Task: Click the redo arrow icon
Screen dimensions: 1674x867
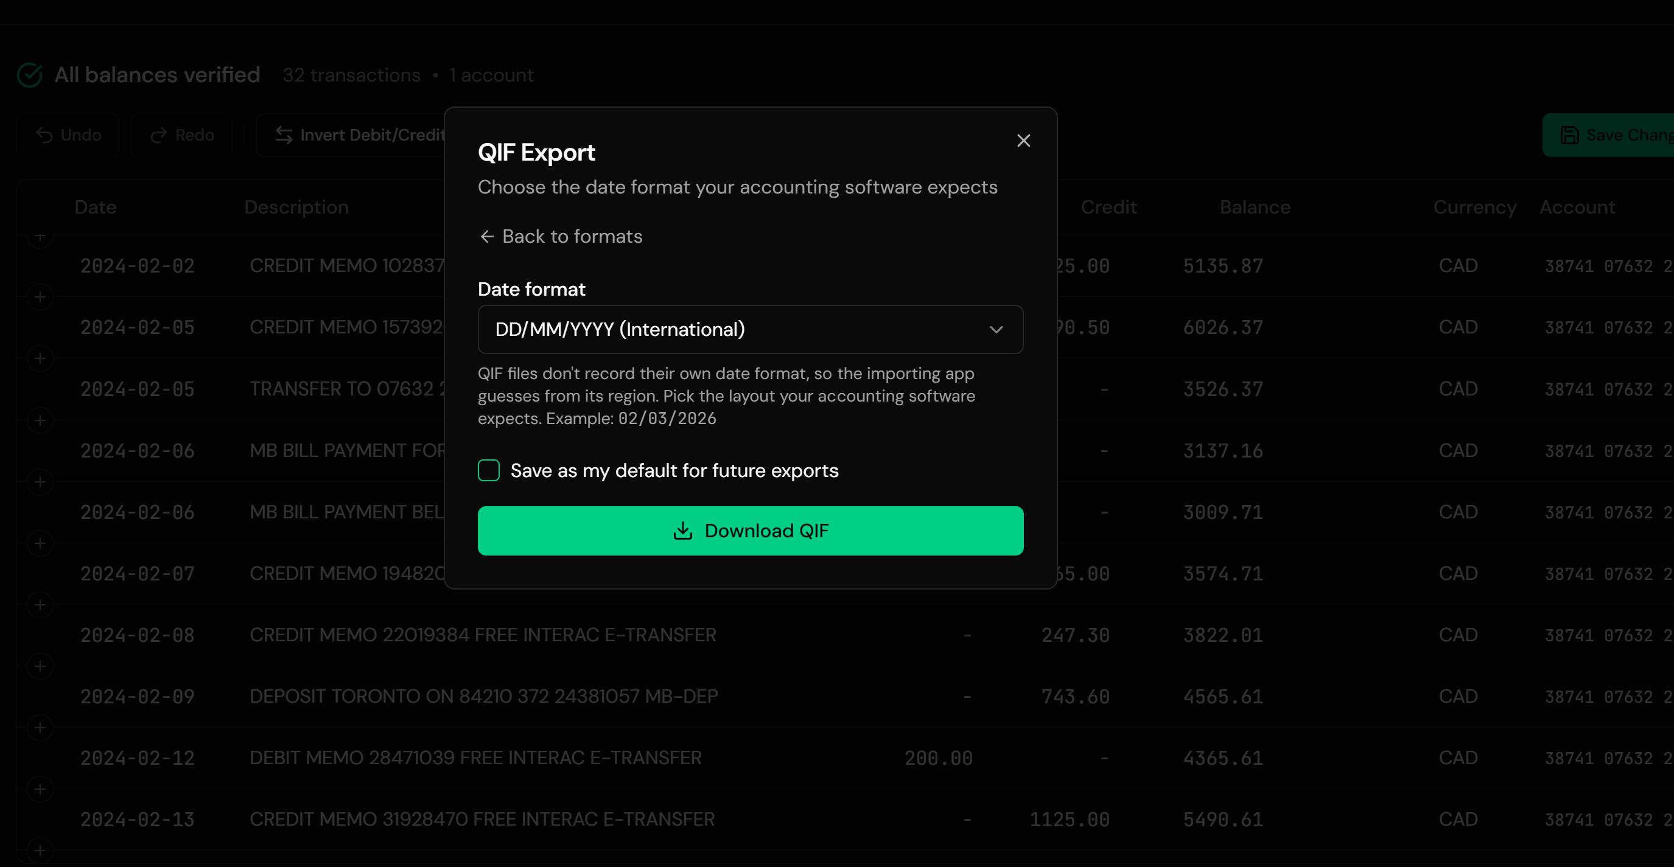Action: pyautogui.click(x=158, y=135)
